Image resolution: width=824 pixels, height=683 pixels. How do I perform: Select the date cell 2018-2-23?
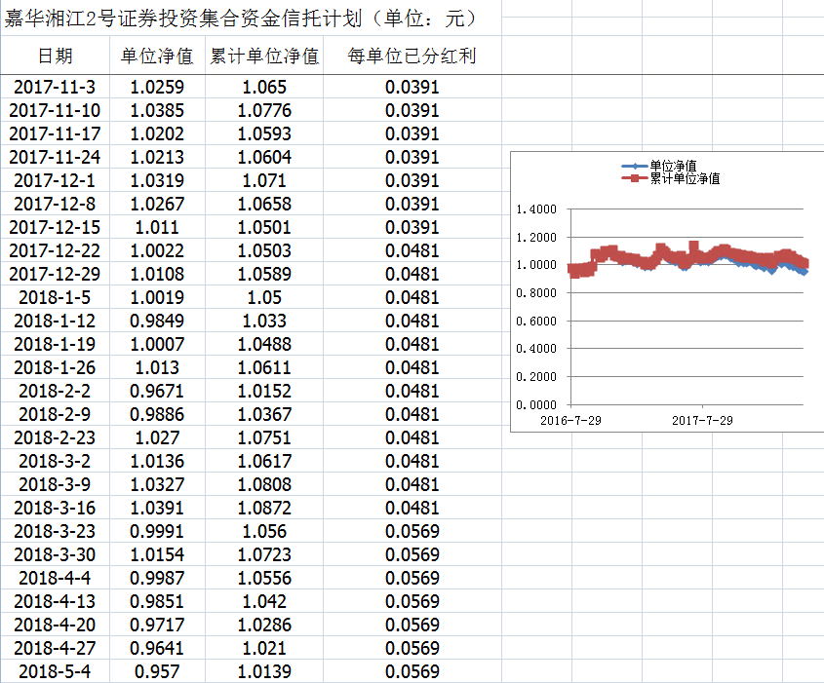point(55,437)
